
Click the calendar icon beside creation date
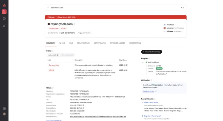tap(60, 33)
